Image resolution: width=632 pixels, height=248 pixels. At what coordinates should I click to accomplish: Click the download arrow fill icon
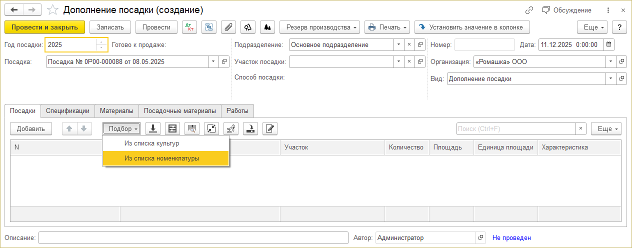(x=153, y=128)
